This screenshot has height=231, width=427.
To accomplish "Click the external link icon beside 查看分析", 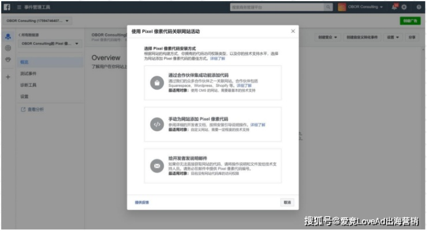I will click(23, 109).
